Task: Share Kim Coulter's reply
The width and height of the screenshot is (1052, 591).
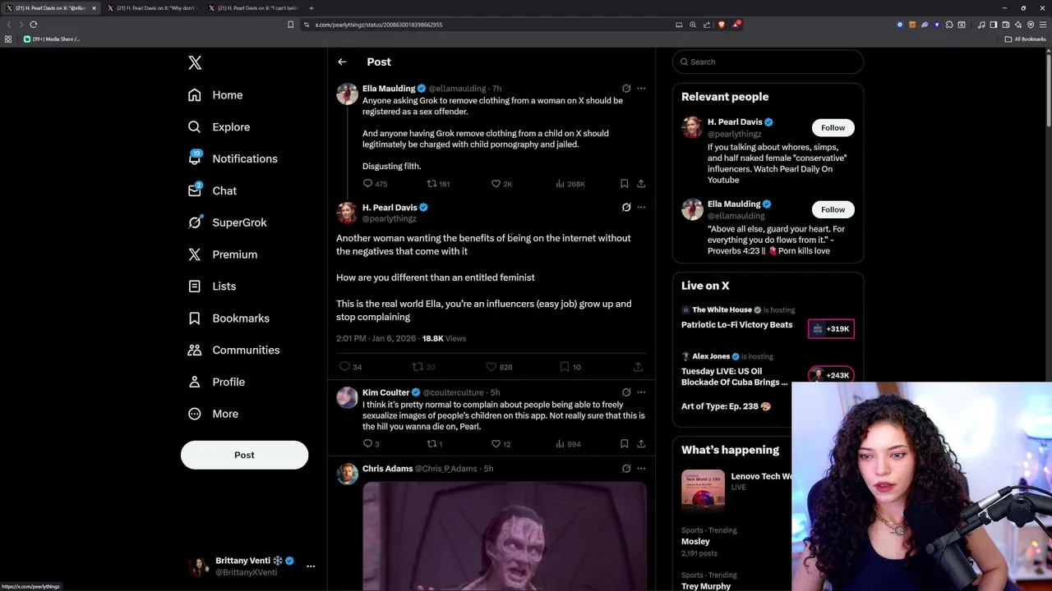Action: pyautogui.click(x=641, y=444)
